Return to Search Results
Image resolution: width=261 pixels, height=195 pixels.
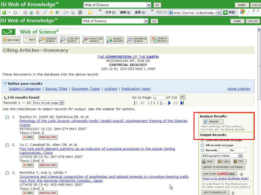click(x=159, y=40)
